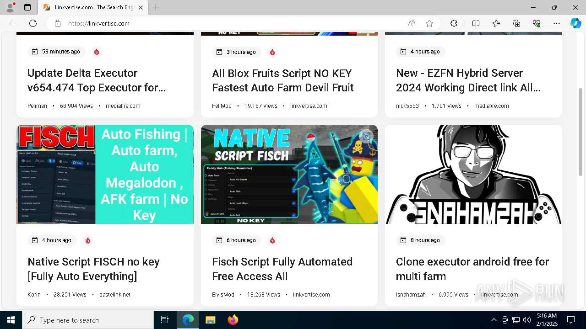Click the page vertical scrollbar
Viewport: 586px width, 329px height.
pyautogui.click(x=581, y=133)
